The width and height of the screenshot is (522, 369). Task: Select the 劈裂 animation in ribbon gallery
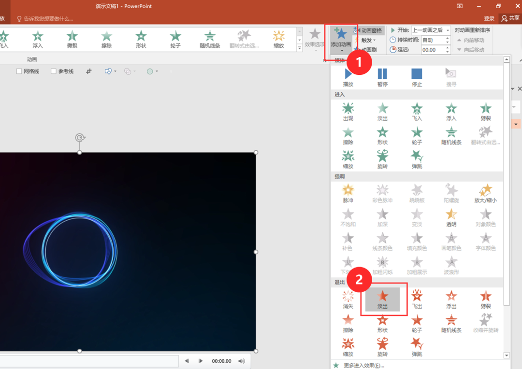(x=72, y=39)
